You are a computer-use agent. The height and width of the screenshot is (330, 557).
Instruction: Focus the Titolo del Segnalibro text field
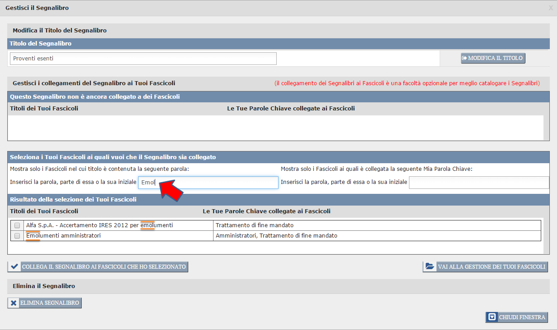click(x=143, y=59)
